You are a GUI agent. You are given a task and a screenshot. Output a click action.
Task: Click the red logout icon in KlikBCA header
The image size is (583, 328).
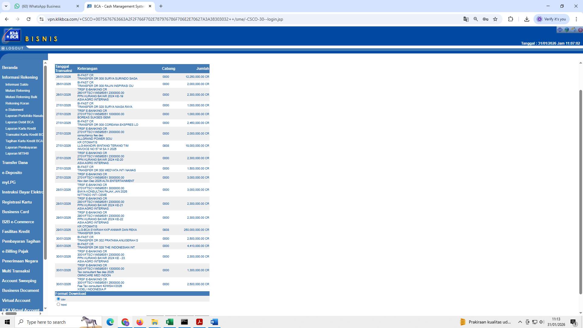(x=580, y=30)
